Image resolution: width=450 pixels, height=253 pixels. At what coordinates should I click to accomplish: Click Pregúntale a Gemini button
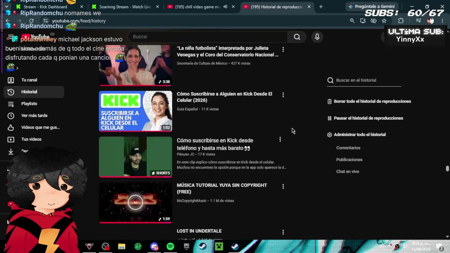point(371,7)
